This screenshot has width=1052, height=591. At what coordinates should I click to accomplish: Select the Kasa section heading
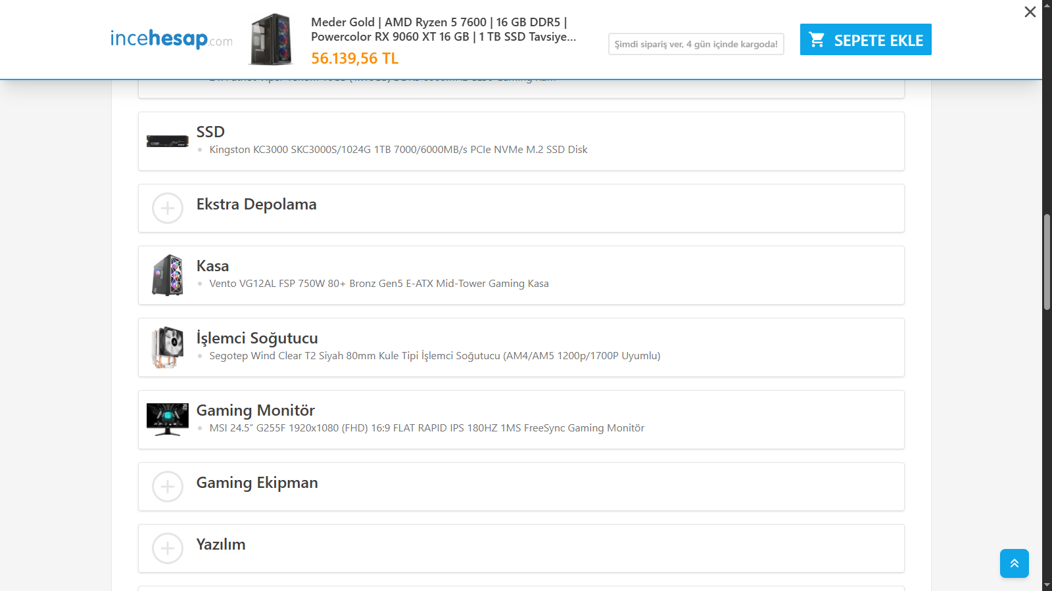click(212, 266)
